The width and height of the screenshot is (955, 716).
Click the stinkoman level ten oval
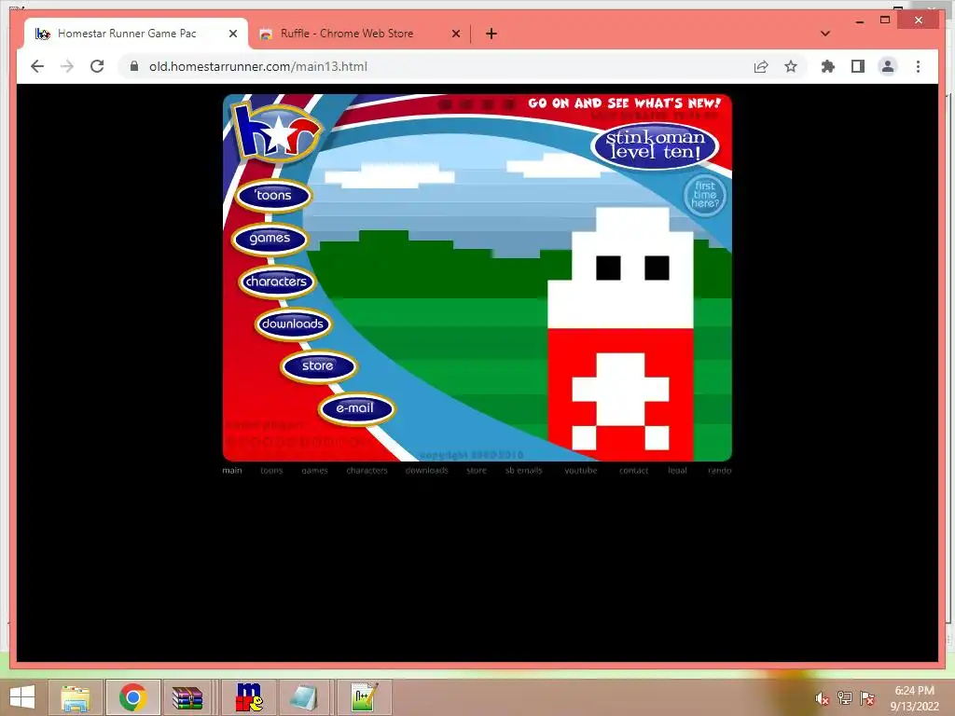pos(655,145)
